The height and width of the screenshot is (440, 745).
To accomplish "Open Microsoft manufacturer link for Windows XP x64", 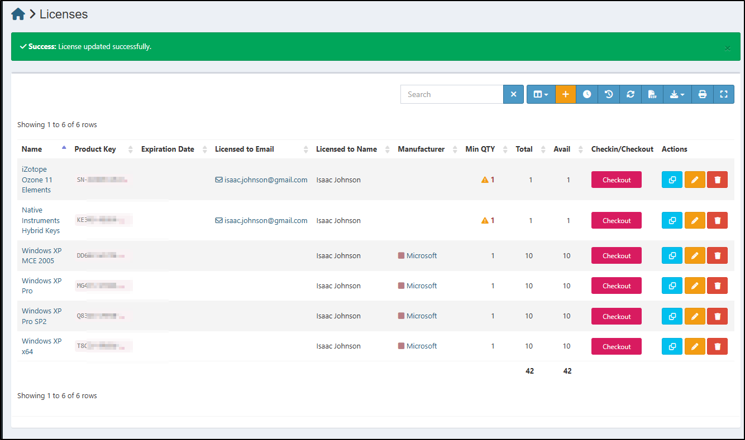I will [x=421, y=346].
